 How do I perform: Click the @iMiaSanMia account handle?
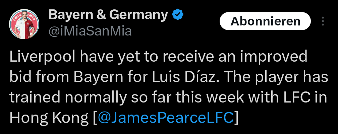click(90, 31)
